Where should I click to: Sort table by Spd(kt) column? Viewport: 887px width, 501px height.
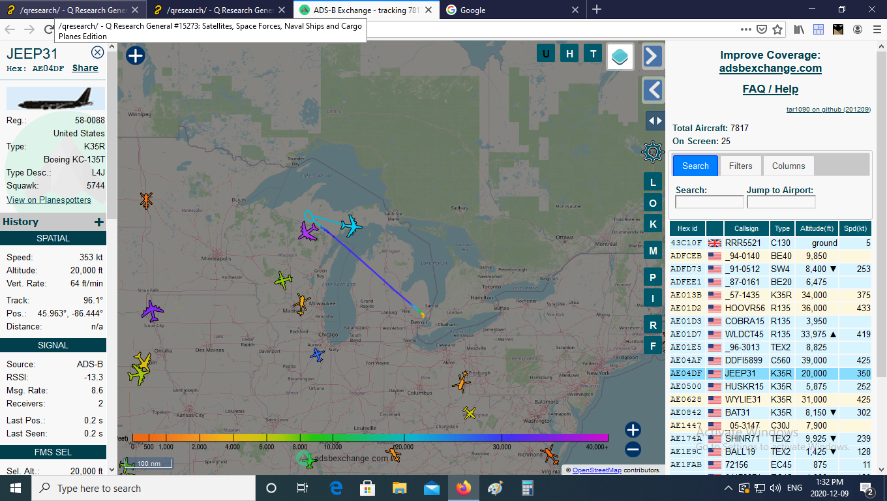pos(855,228)
